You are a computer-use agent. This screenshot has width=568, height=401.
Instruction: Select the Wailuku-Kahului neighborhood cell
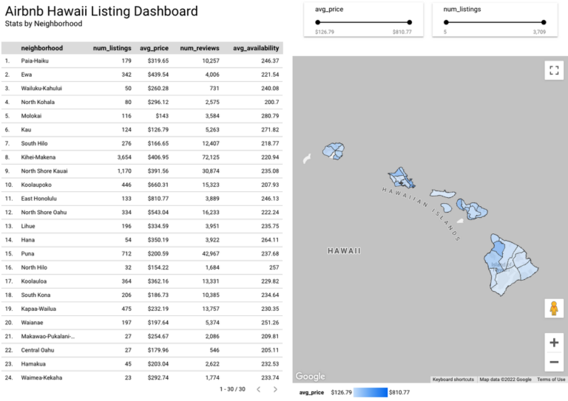(41, 88)
